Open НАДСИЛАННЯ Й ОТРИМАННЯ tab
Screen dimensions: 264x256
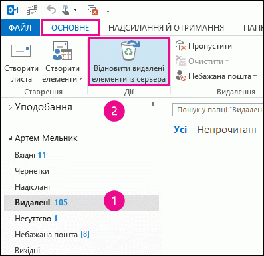point(166,28)
